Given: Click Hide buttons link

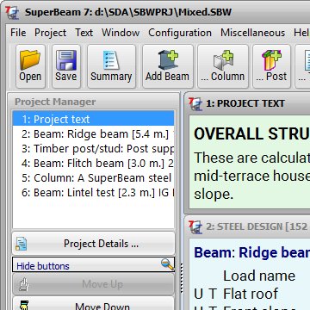Looking at the screenshot, I should coord(43,266).
